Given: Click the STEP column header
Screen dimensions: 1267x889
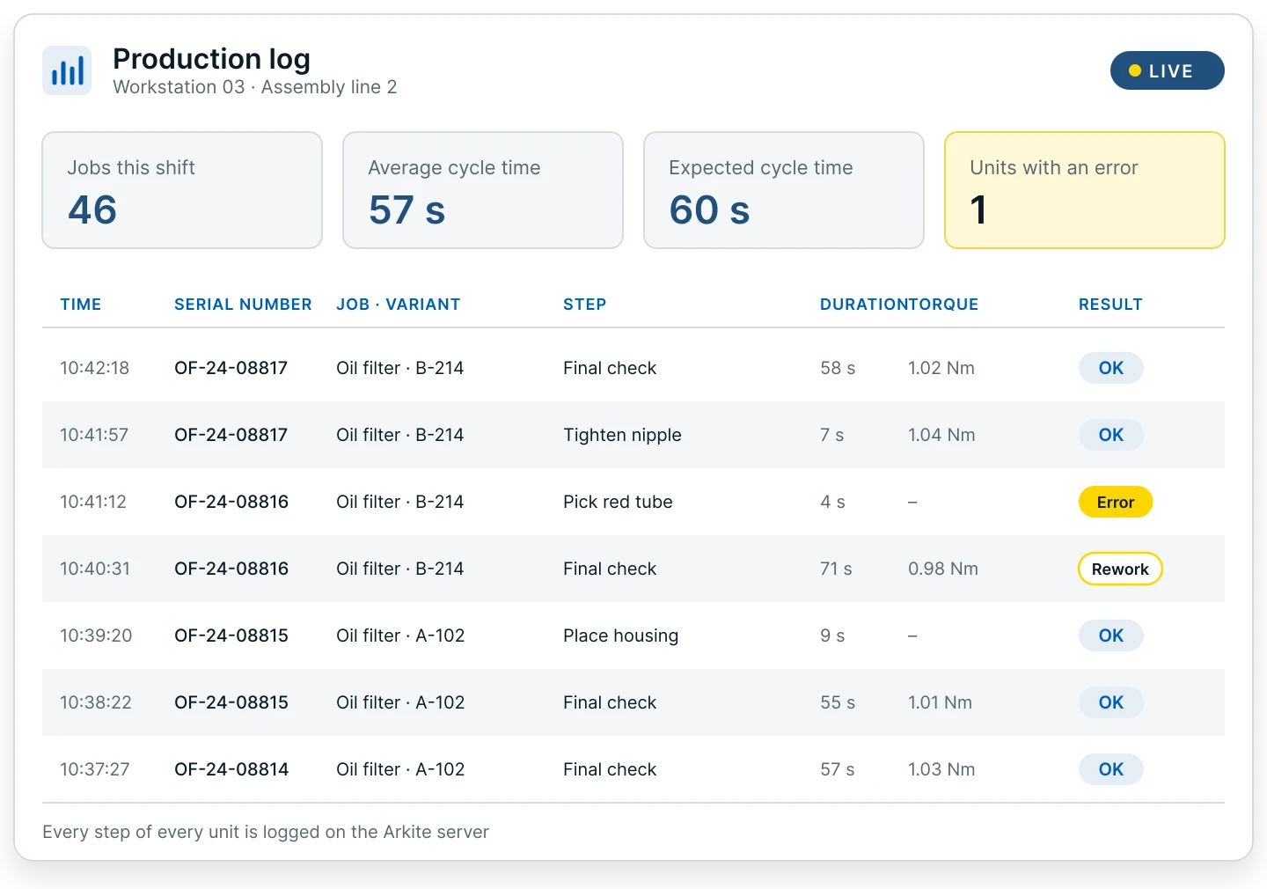Looking at the screenshot, I should [584, 305].
